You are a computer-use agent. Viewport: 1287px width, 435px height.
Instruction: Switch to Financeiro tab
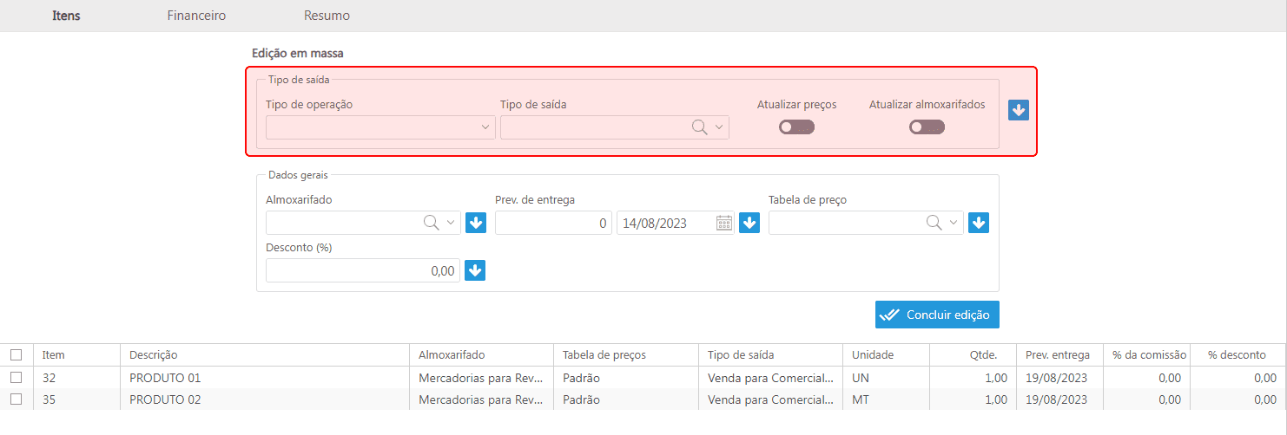pos(196,16)
